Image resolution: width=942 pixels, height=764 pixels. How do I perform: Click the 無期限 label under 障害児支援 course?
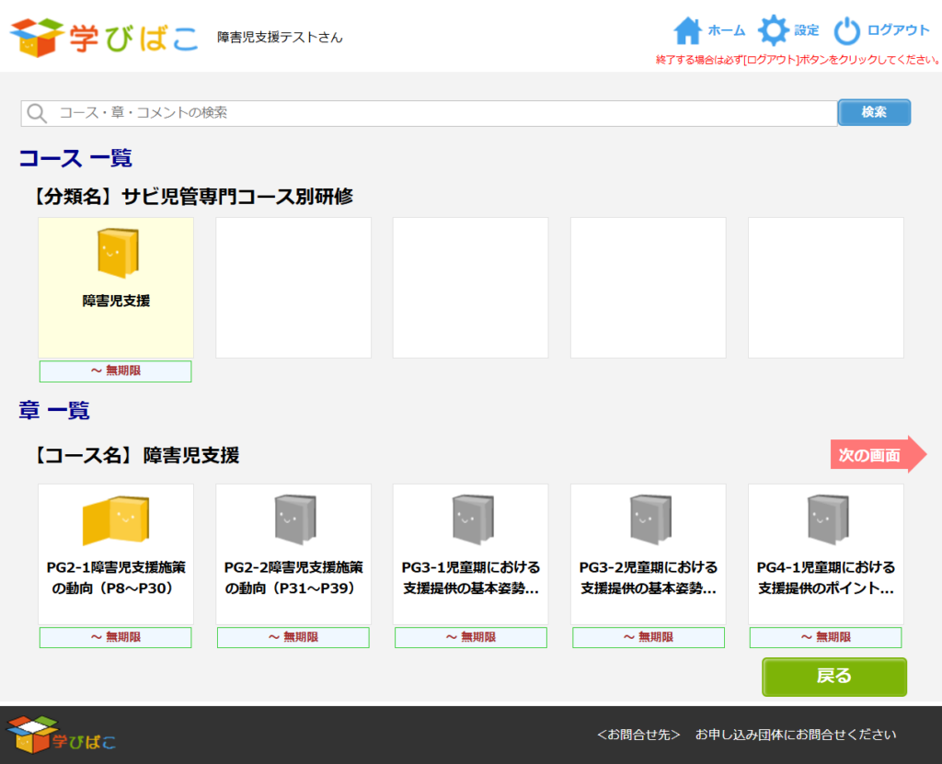coord(116,371)
